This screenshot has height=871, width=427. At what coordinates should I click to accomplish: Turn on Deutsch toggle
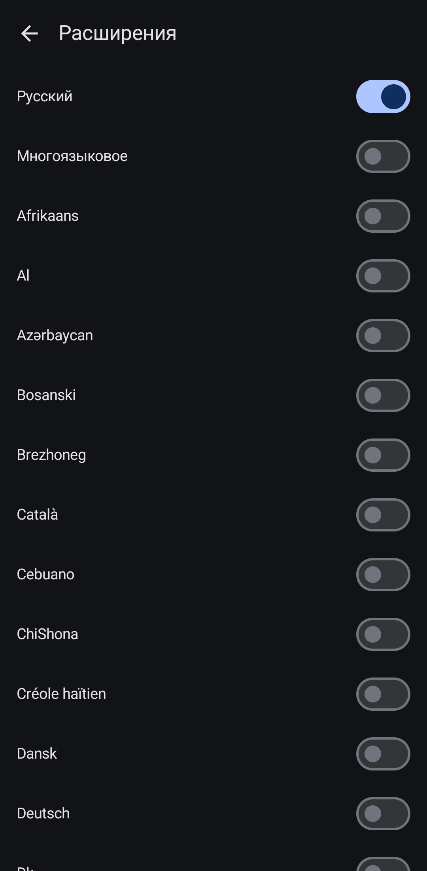pyautogui.click(x=383, y=814)
